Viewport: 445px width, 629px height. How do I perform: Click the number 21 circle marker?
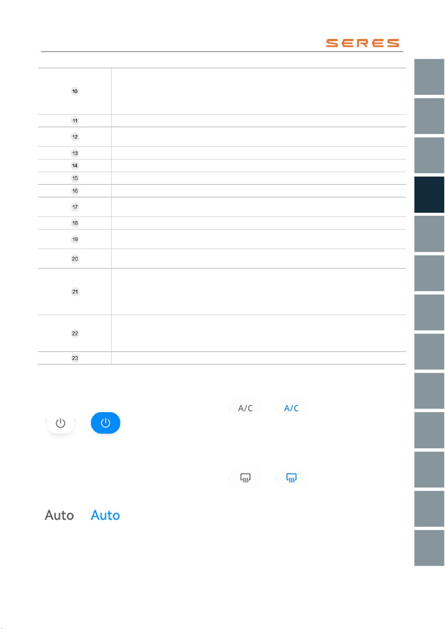click(75, 292)
